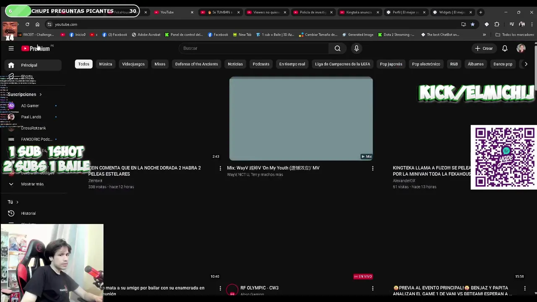Select the En tiempo real chip
The image size is (537, 302).
(292, 64)
